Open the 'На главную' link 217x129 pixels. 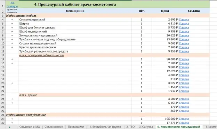click(x=12, y=4)
